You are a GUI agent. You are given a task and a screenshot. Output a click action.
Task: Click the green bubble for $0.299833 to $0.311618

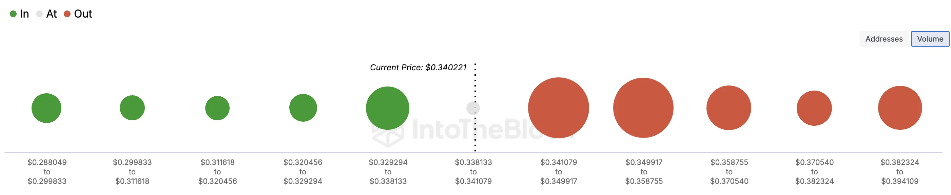[x=132, y=108]
